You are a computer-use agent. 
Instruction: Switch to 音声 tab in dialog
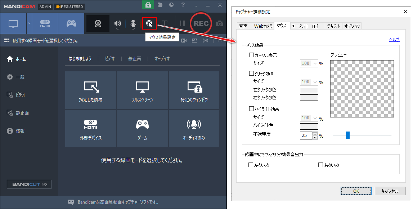point(243,26)
